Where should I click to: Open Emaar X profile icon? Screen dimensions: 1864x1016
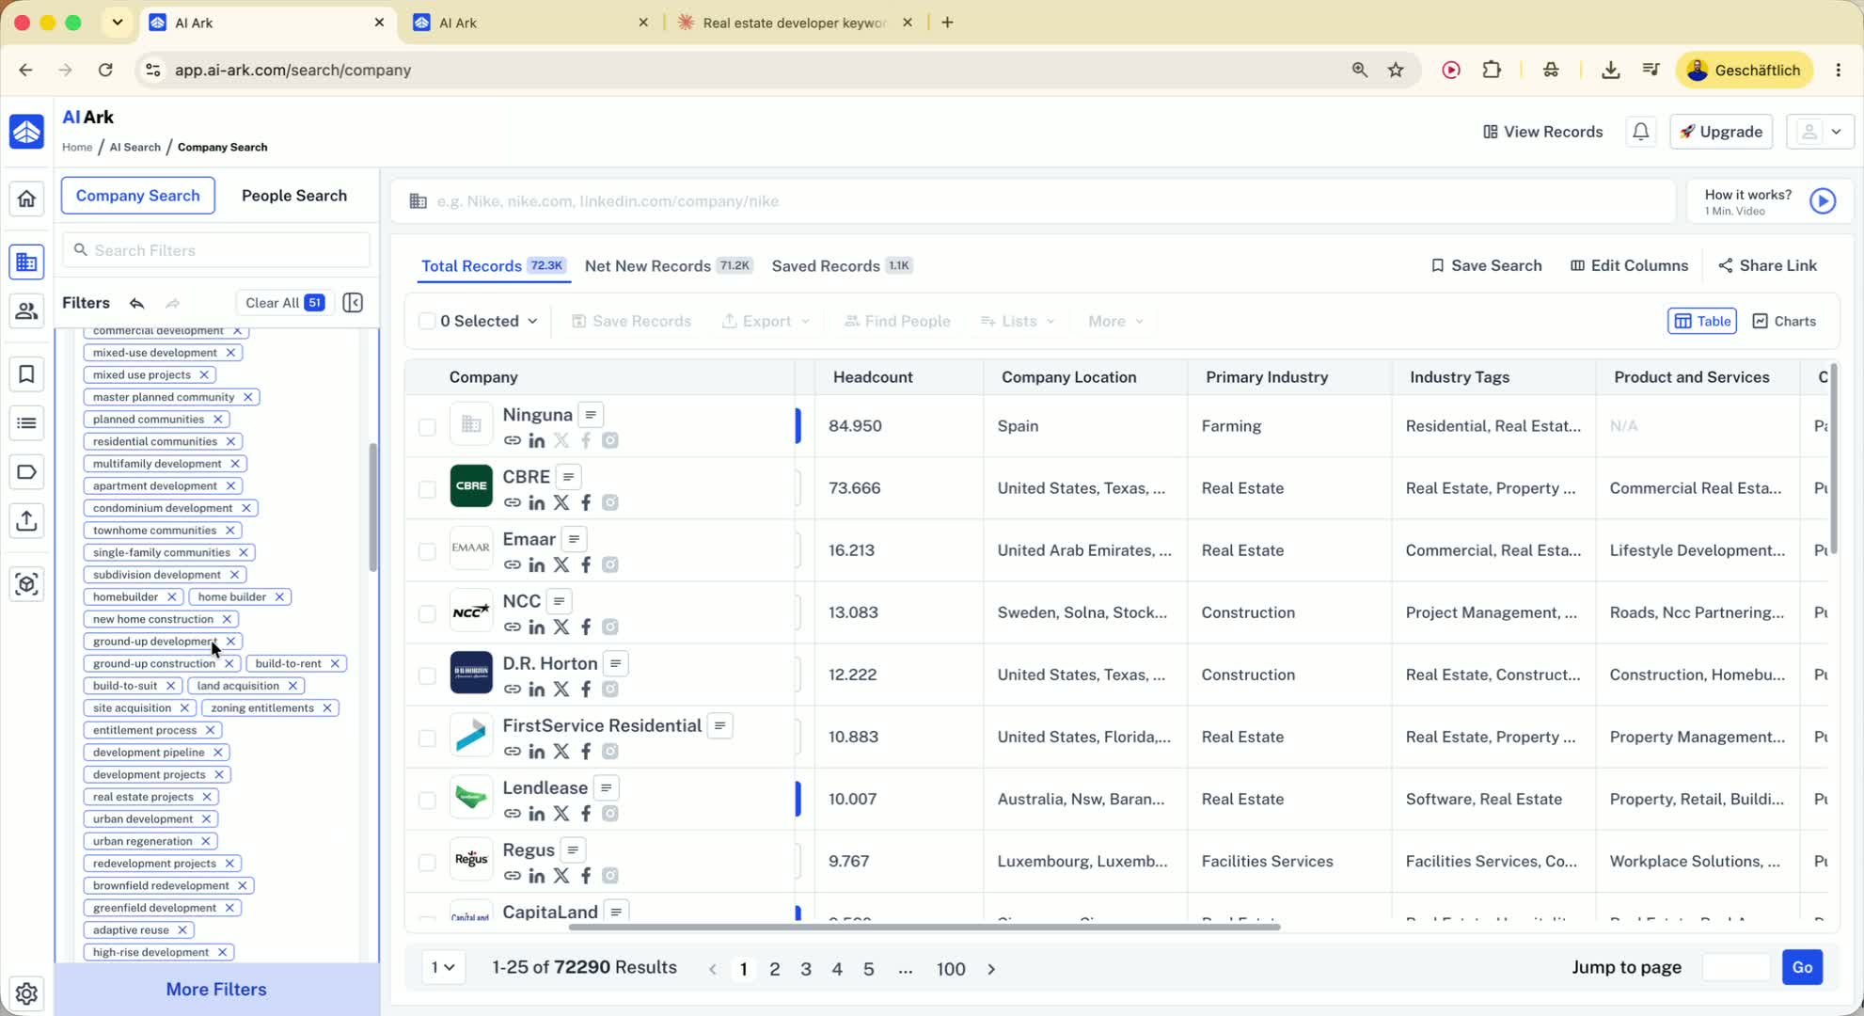pos(561,565)
